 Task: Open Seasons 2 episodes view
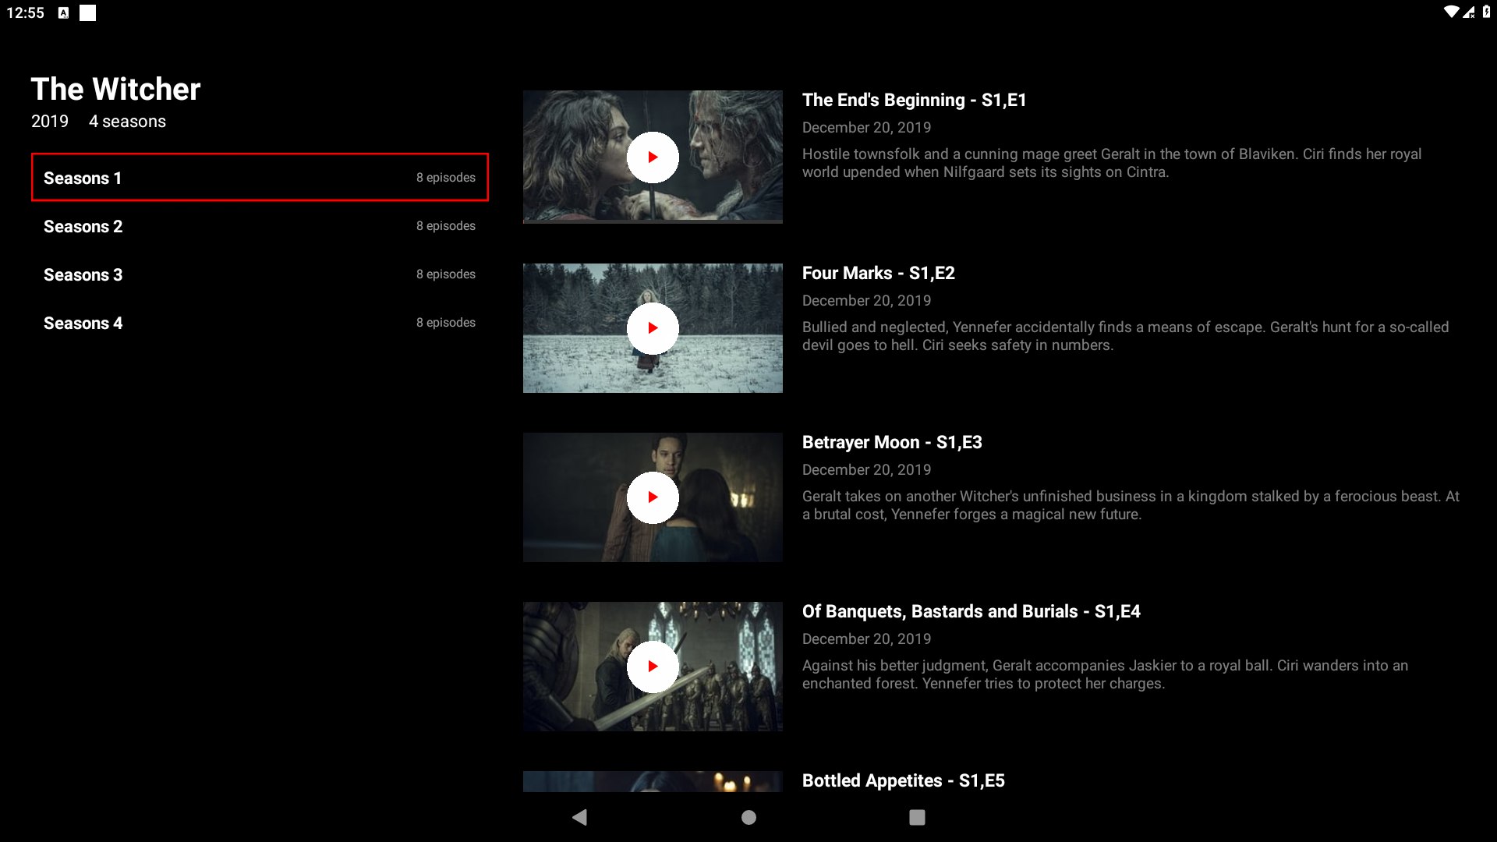tap(260, 226)
